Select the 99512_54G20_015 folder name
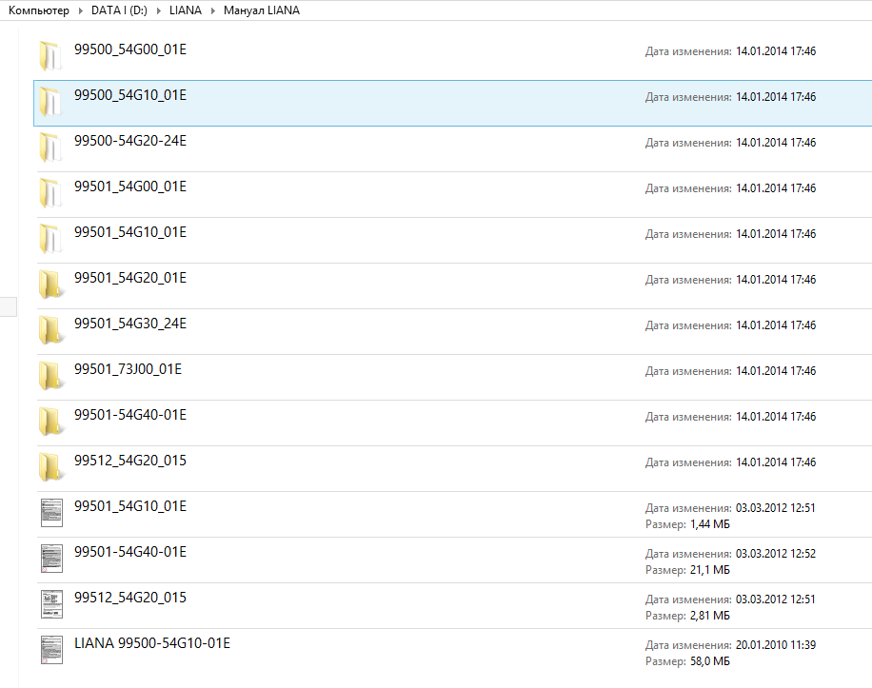Viewport: 872px width, 688px height. click(130, 461)
